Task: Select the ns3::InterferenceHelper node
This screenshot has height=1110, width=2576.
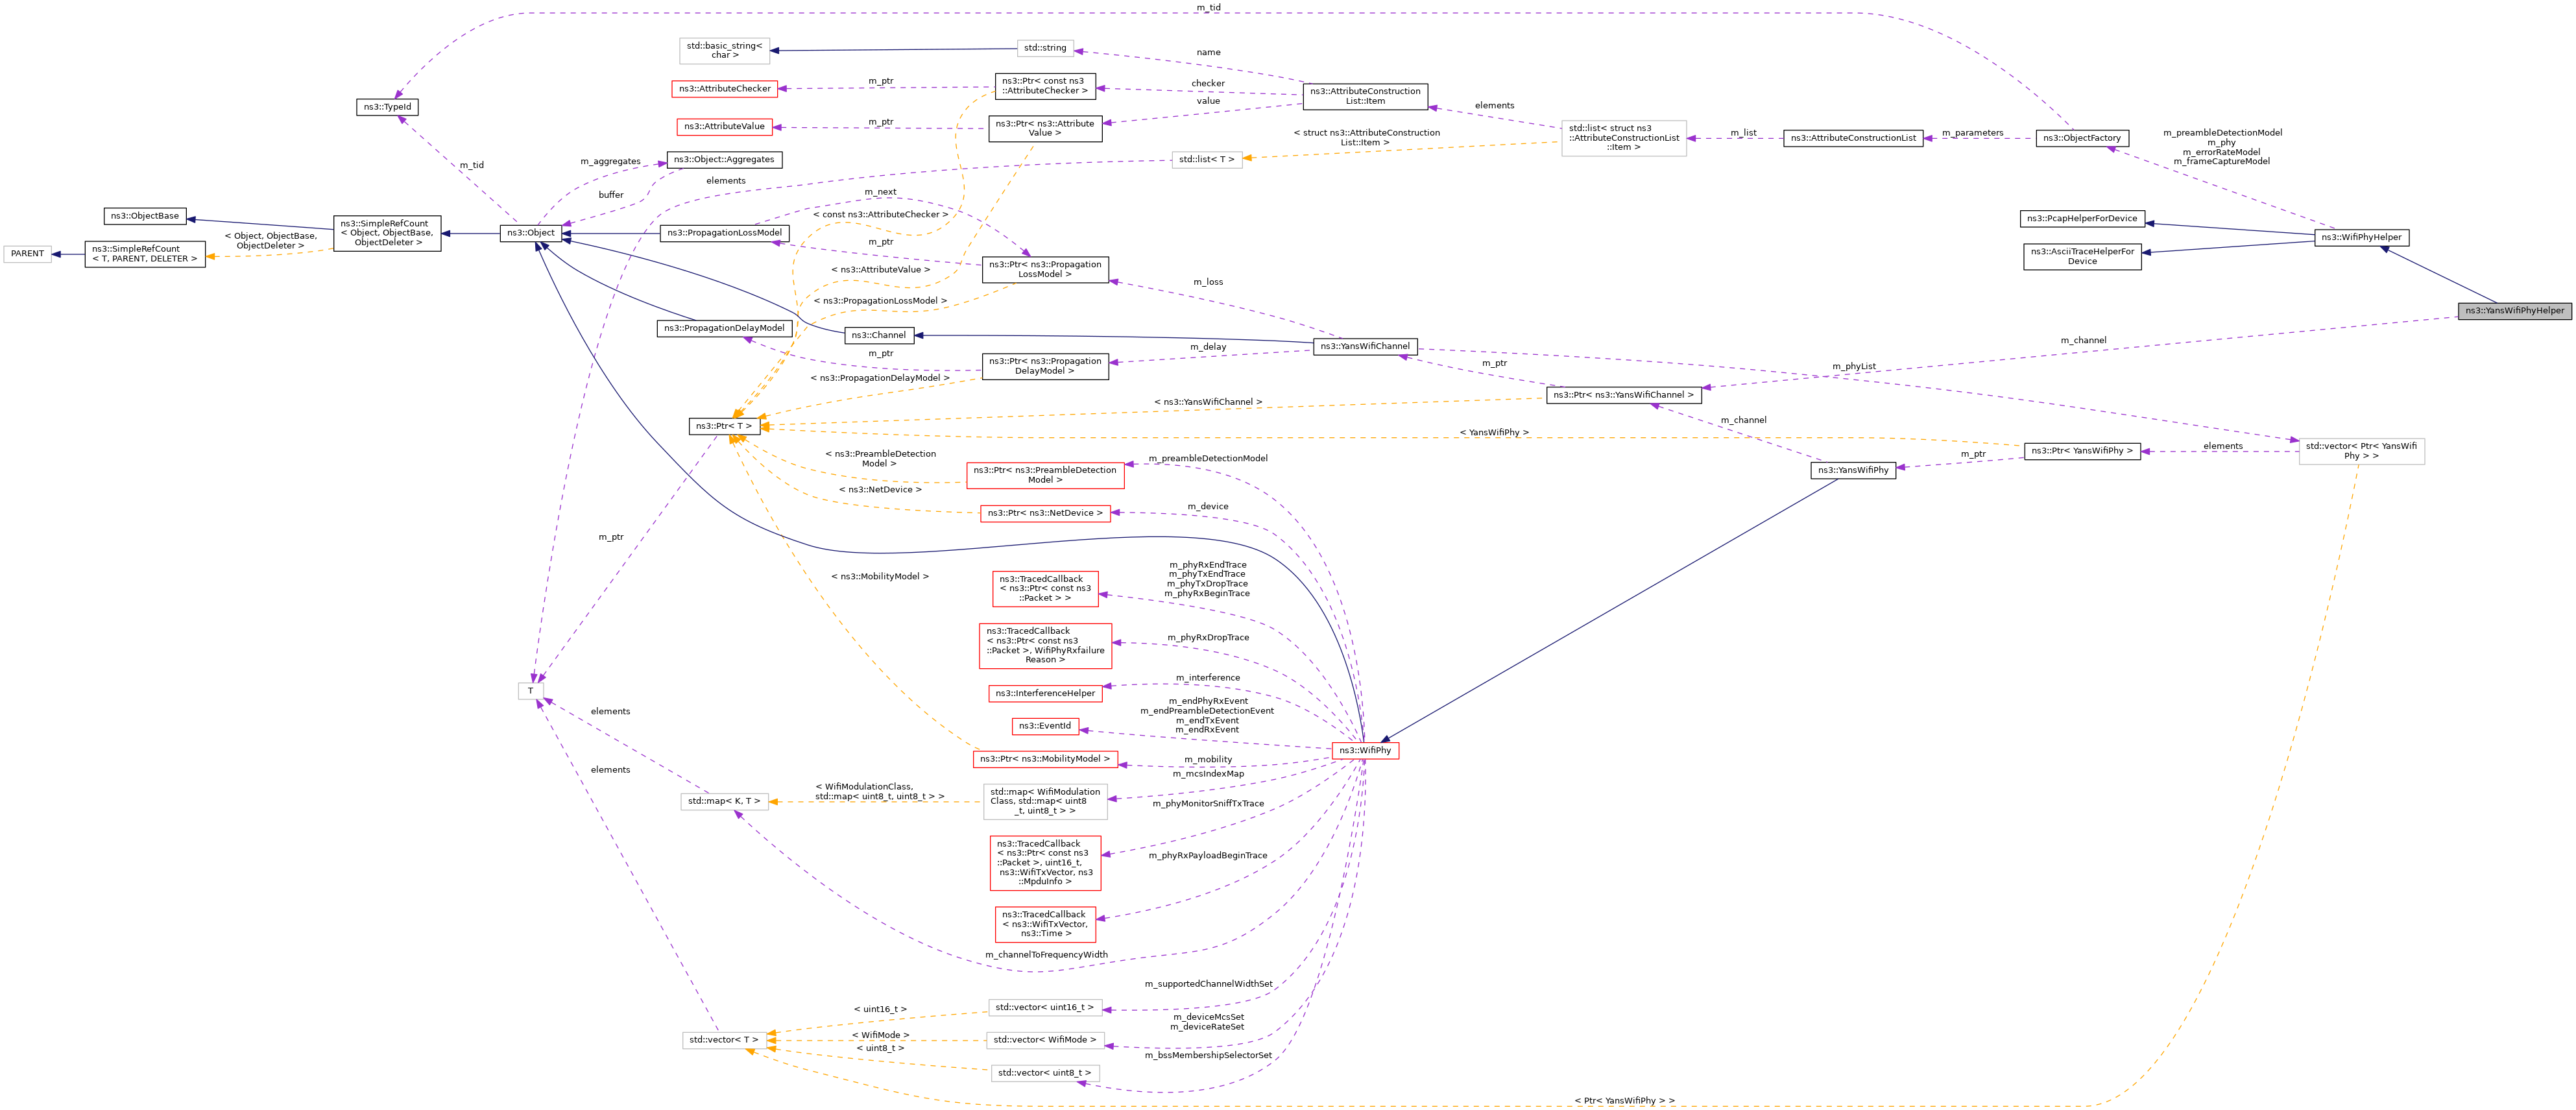Action: pyautogui.click(x=1045, y=694)
